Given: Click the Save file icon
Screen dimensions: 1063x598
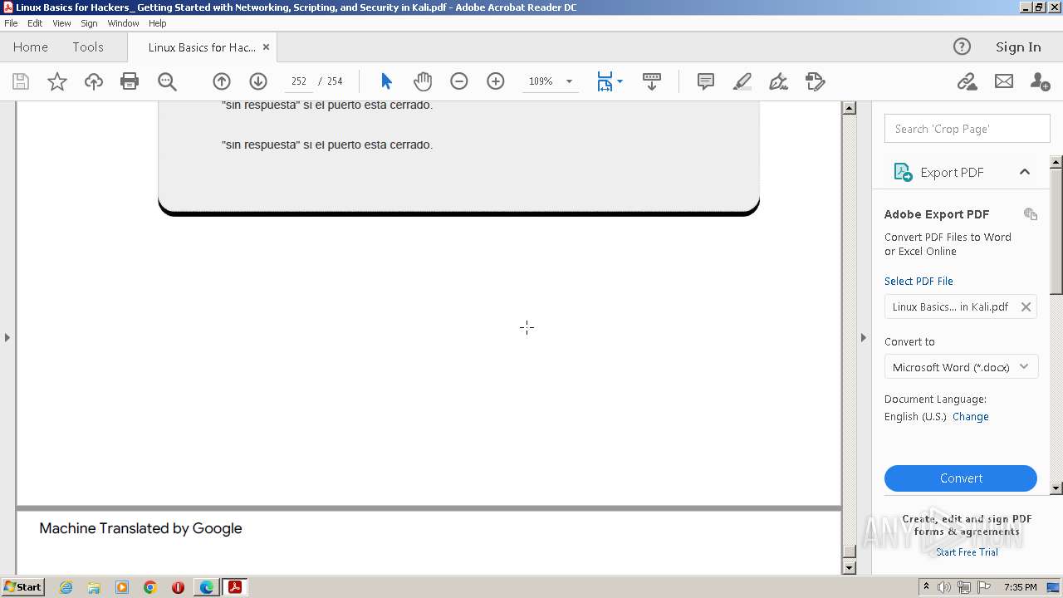Looking at the screenshot, I should pyautogui.click(x=21, y=81).
